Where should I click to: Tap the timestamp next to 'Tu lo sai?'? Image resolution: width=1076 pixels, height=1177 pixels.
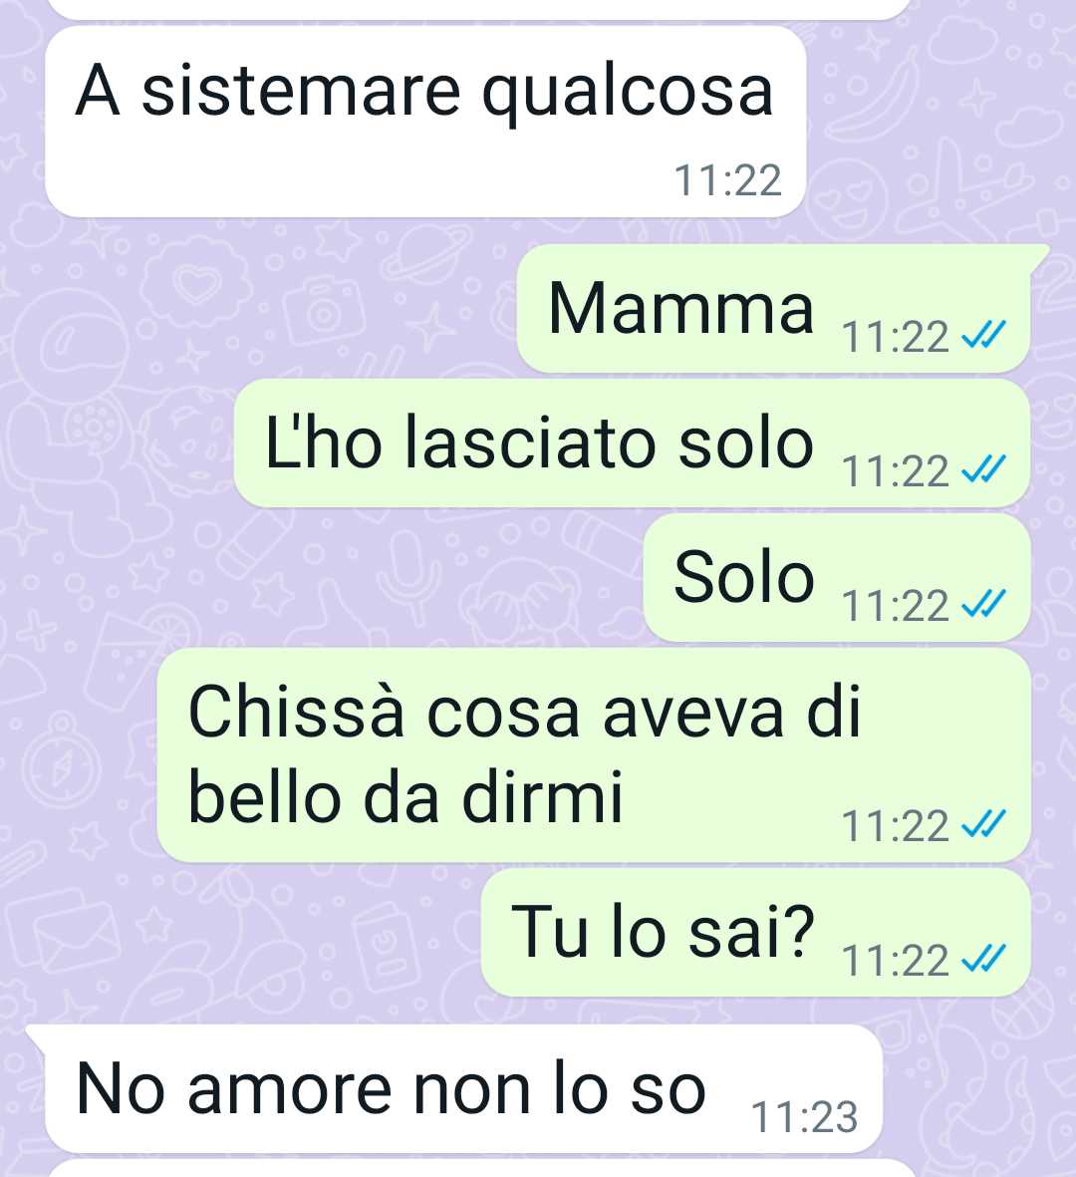pyautogui.click(x=895, y=960)
